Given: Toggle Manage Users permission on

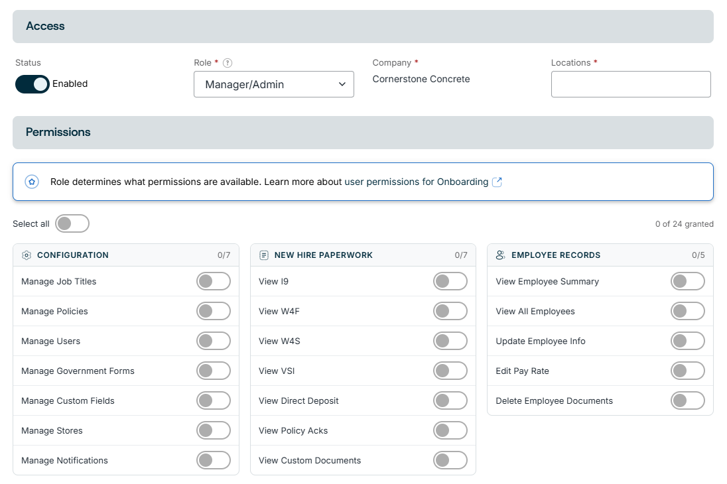Looking at the screenshot, I should 214,341.
